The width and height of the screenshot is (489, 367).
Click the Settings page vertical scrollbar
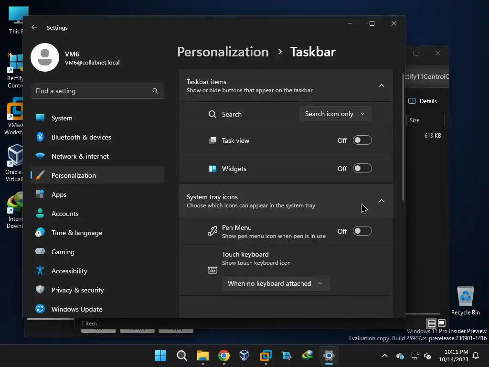coord(403,137)
